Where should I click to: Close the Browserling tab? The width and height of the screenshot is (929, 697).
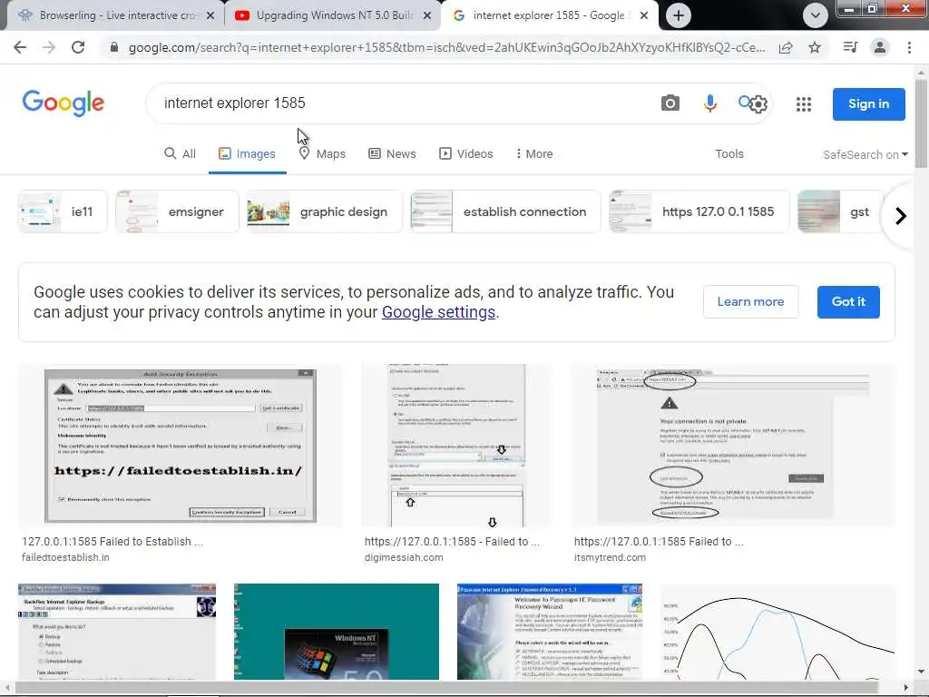210,15
